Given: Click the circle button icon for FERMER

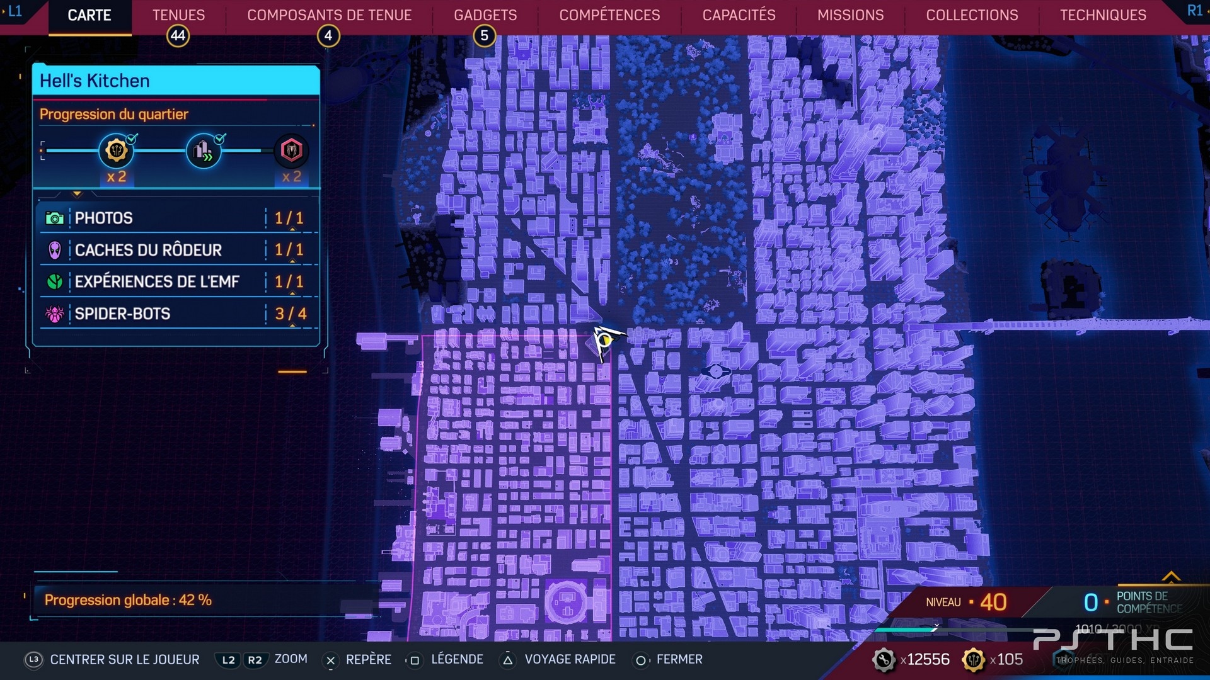Looking at the screenshot, I should [x=640, y=660].
